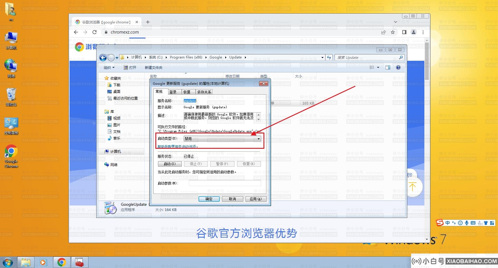Open 回收站 desktop icon
Screen dimensions: 498x268
(11, 97)
